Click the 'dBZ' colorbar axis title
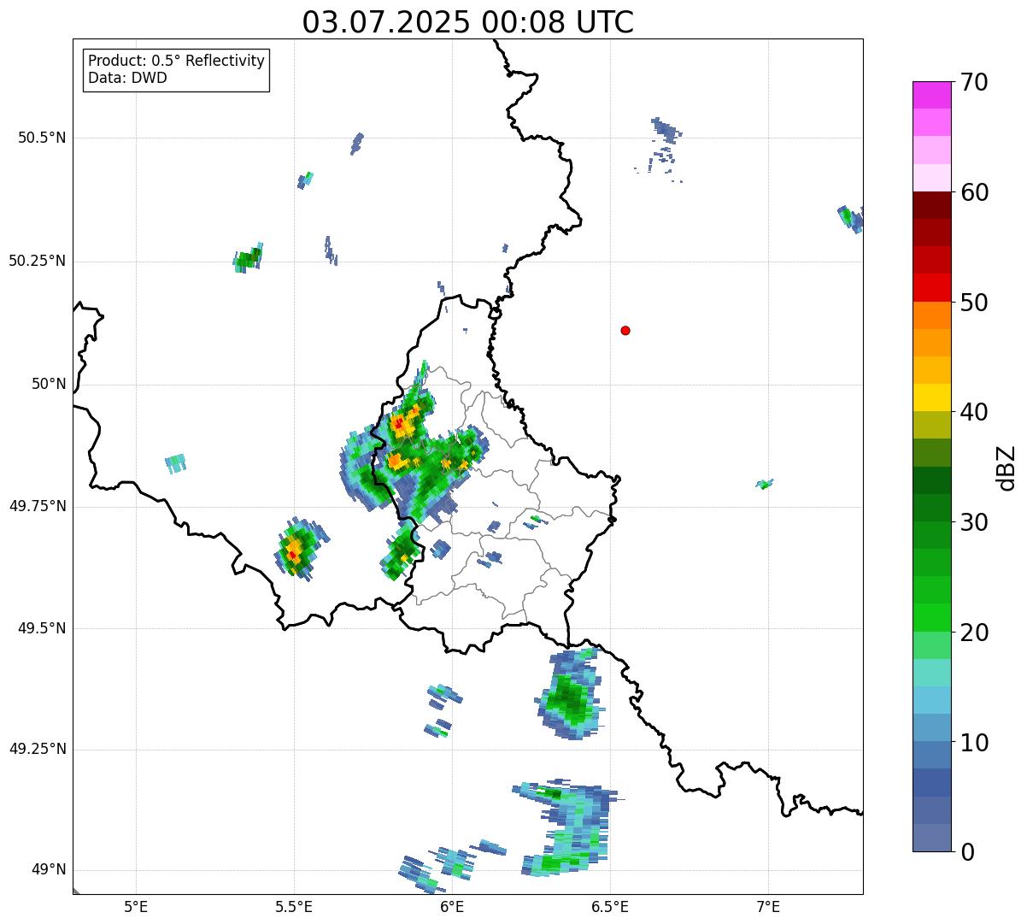This screenshot has height=924, width=1027. [x=1006, y=467]
